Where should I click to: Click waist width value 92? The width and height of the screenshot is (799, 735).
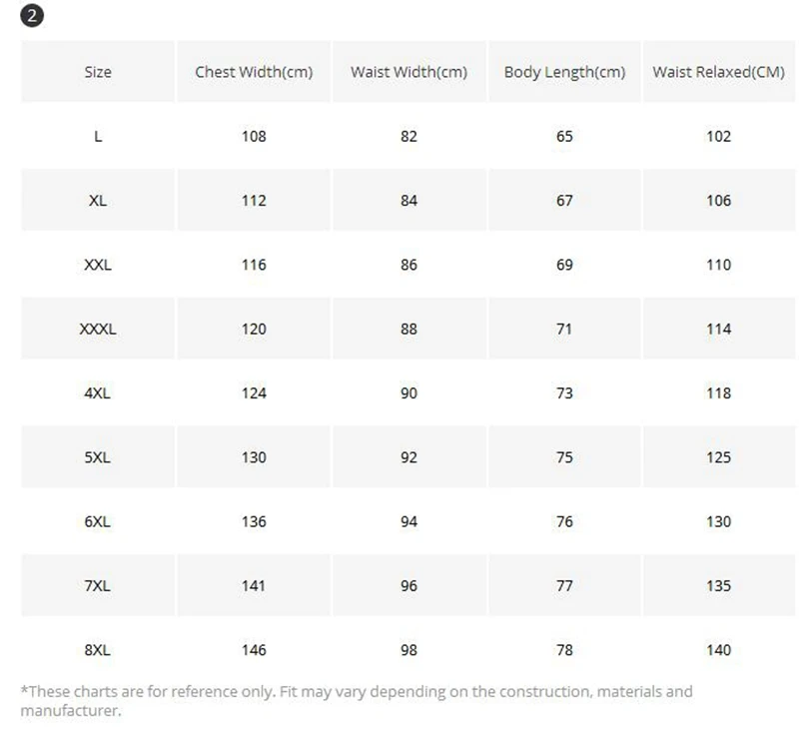click(x=408, y=457)
